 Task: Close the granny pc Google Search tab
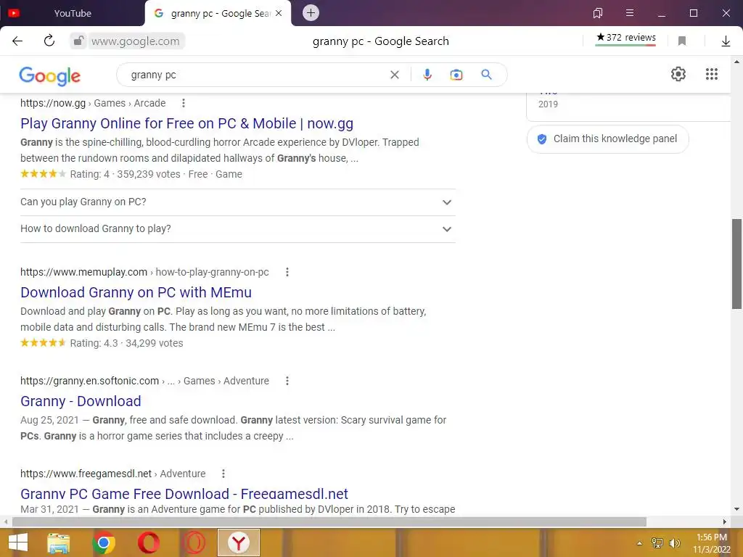click(279, 13)
